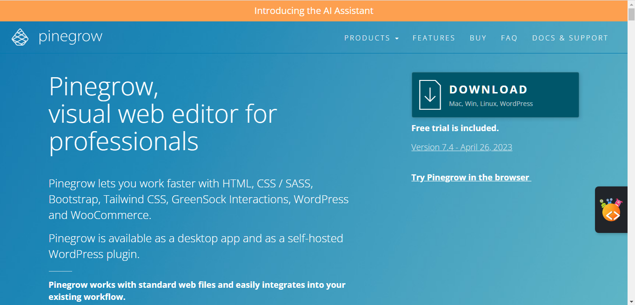Click Try Pinegrow in the browser

[x=471, y=177]
